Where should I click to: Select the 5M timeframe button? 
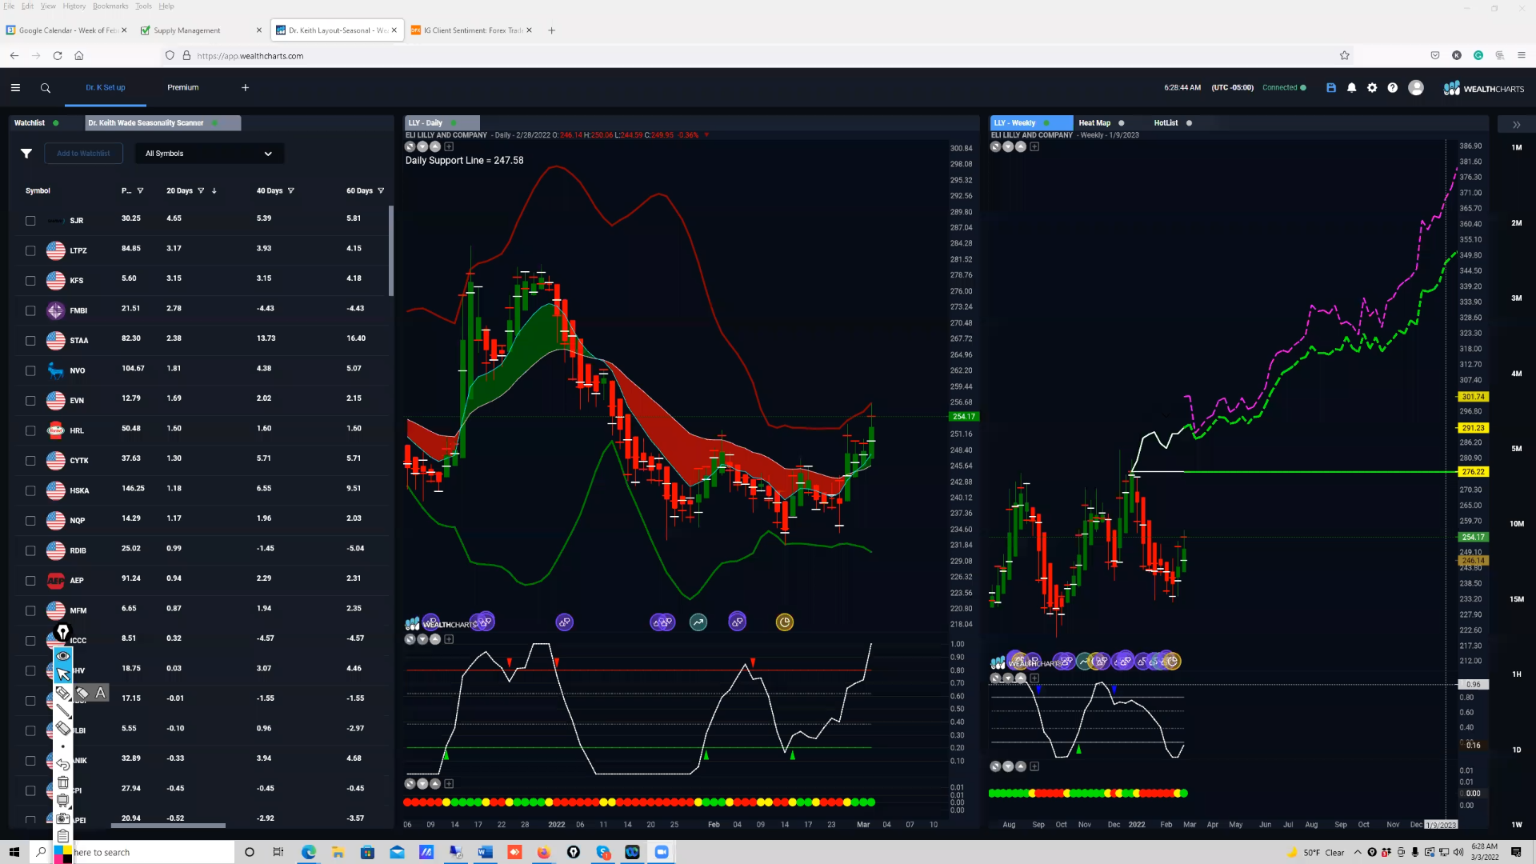[x=1517, y=449]
